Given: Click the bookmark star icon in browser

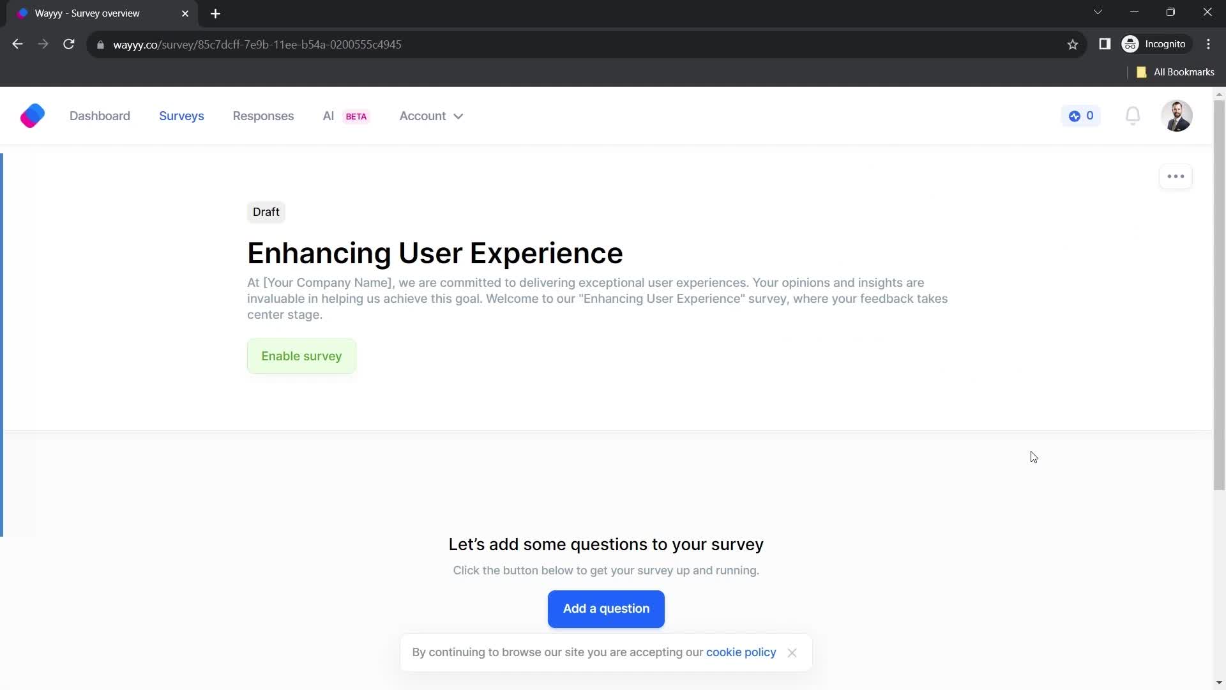Looking at the screenshot, I should (1073, 45).
